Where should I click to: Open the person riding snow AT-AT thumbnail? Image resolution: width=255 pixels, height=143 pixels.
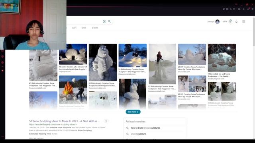point(162,64)
